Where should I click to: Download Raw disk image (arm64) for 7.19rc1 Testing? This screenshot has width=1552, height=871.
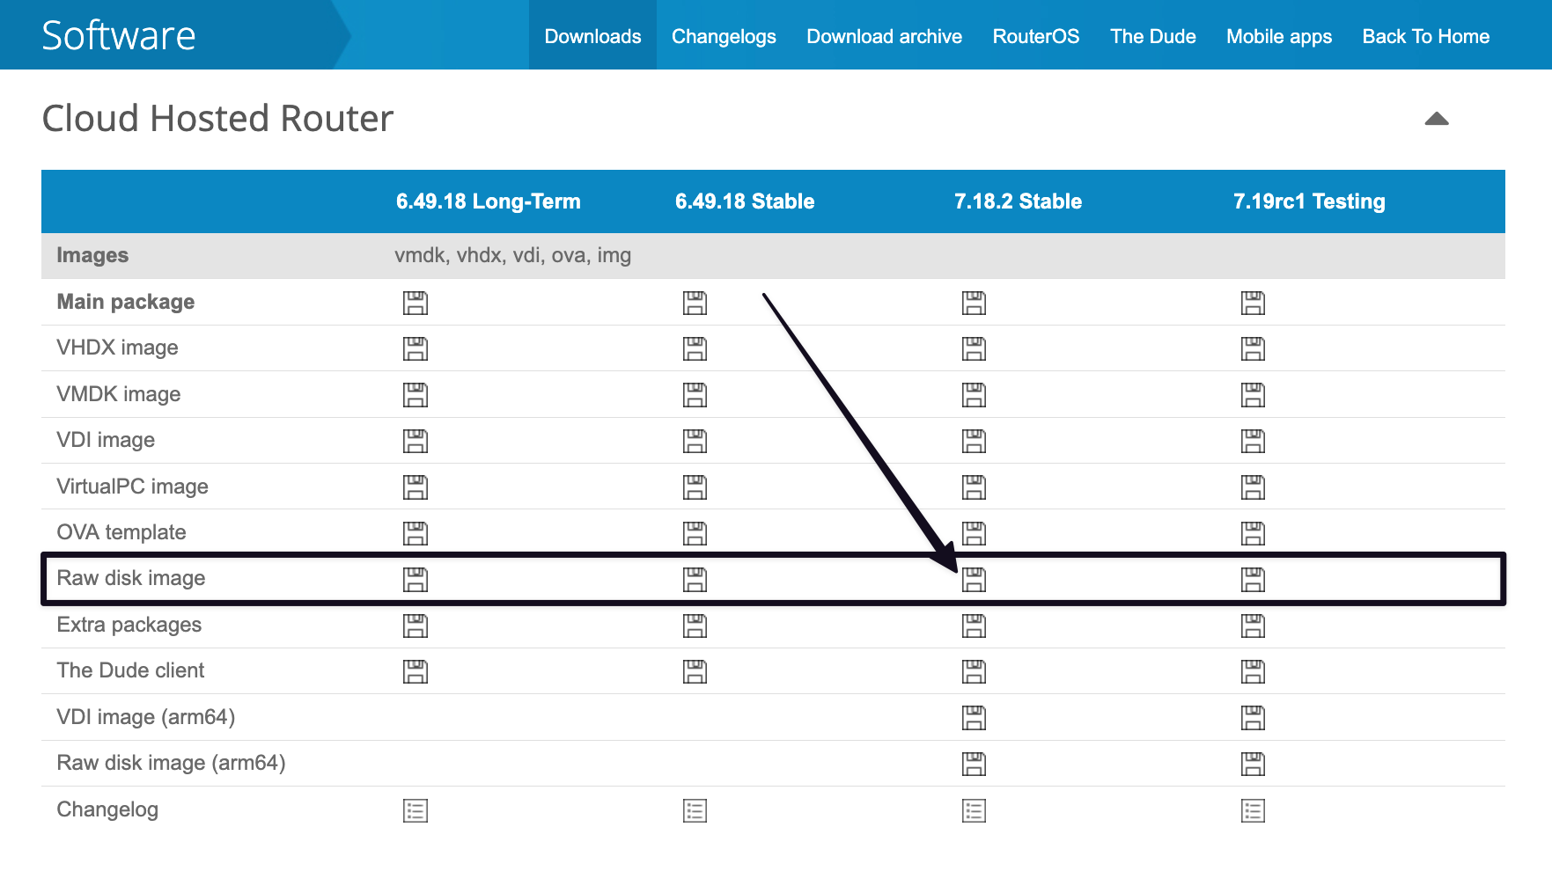(1253, 764)
